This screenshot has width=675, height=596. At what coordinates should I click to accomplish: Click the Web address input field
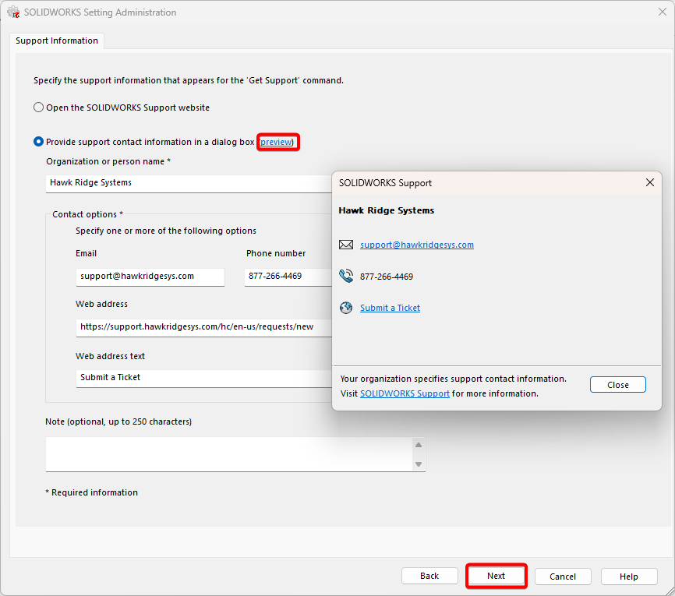click(204, 327)
